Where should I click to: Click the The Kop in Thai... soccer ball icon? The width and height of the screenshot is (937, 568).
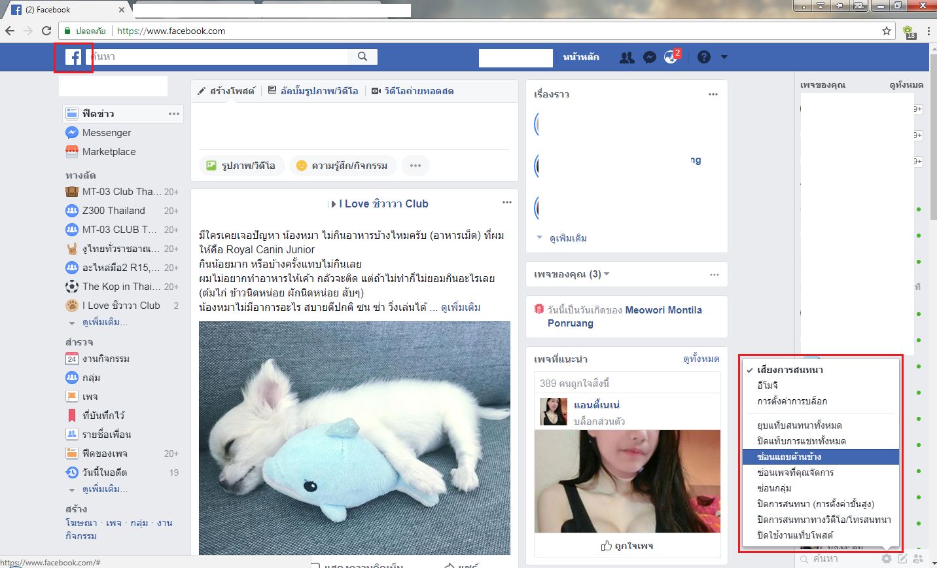pos(72,287)
